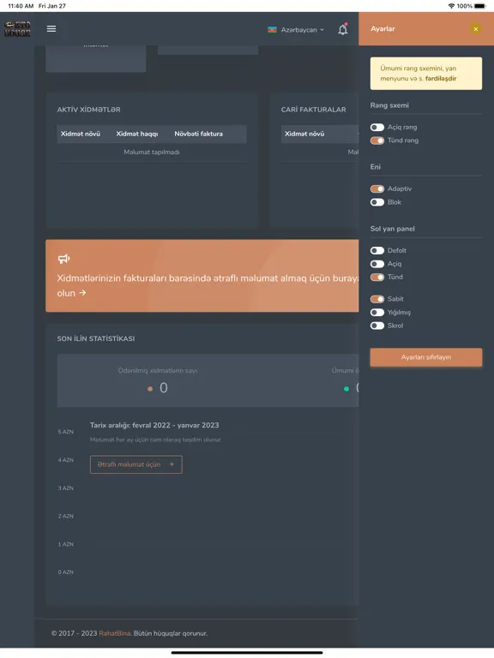Enable the Skrol panel switch
494x658 pixels.
point(377,326)
